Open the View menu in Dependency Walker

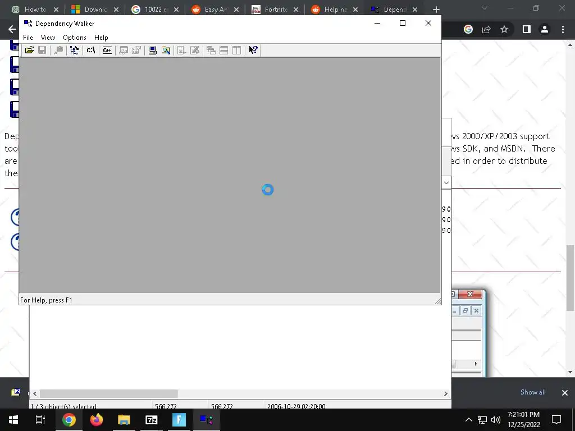[x=48, y=38]
